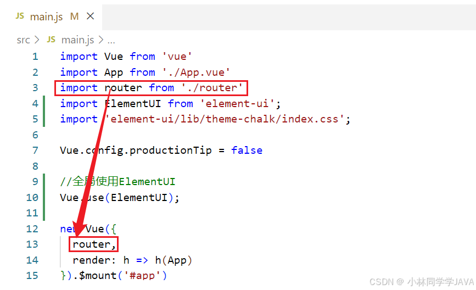476x290 pixels.
Task: Click line number 12 in the gutter
Action: pyautogui.click(x=32, y=228)
